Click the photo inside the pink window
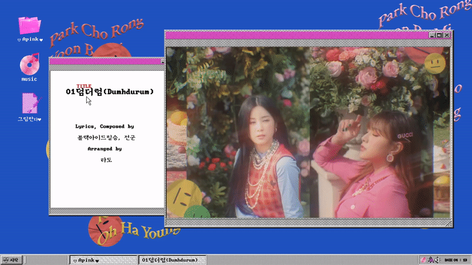The width and height of the screenshot is (472, 265). [x=308, y=132]
